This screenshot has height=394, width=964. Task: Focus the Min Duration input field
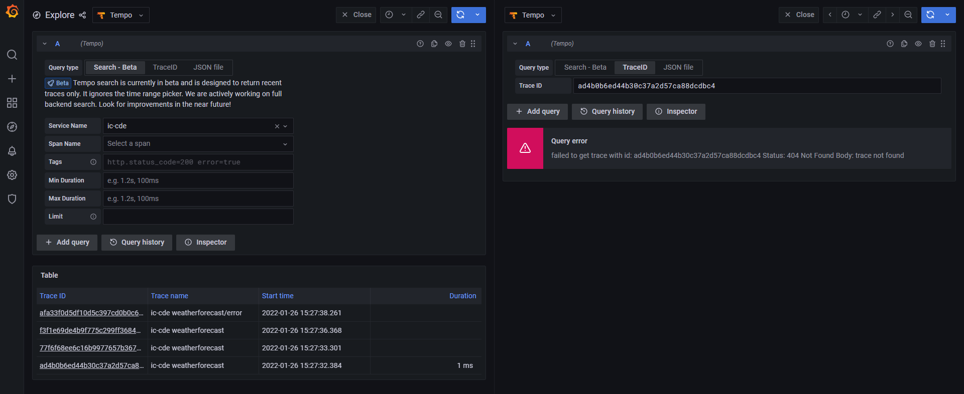click(198, 180)
